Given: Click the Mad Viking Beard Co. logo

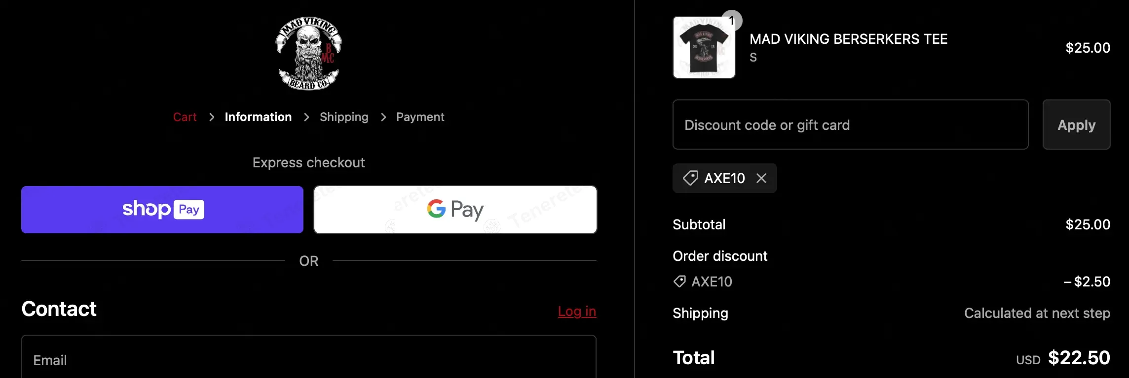Looking at the screenshot, I should coord(308,53).
